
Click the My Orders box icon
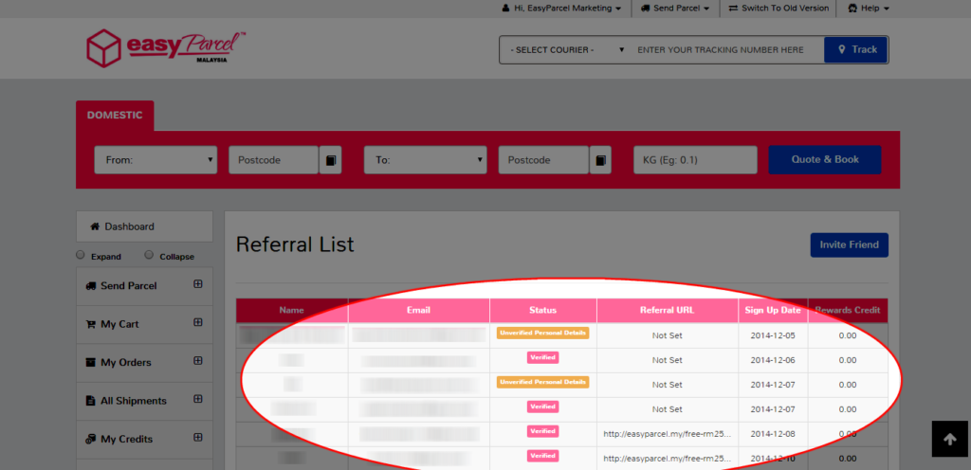pos(90,362)
